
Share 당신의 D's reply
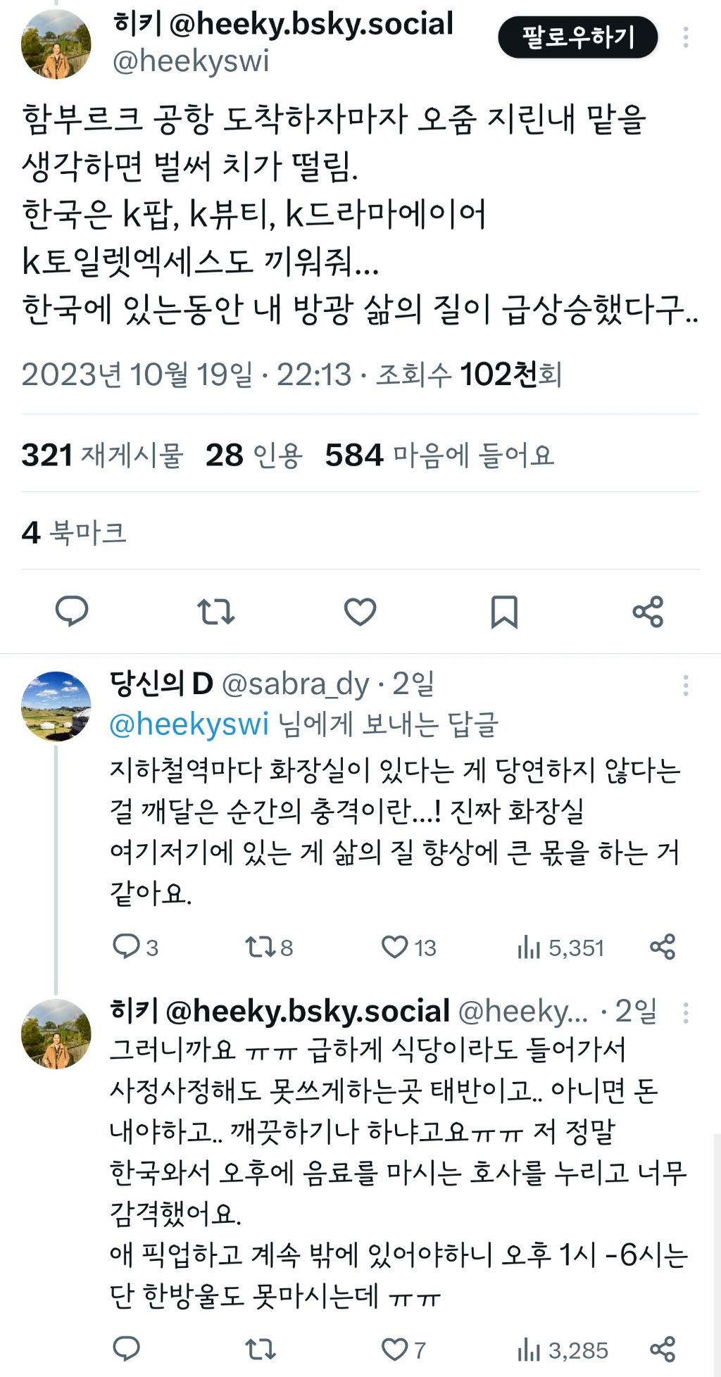click(x=663, y=947)
